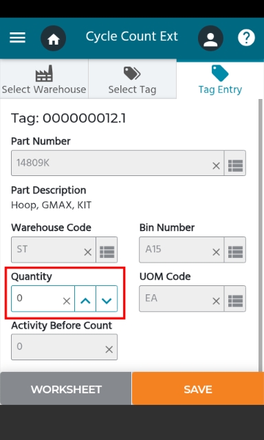The height and width of the screenshot is (440, 264).
Task: Click the Tag: 000000012.1 heading
Action: [x=68, y=118]
